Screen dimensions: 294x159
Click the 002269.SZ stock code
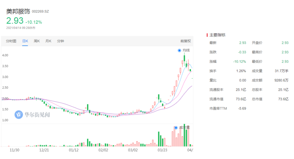coord(40,11)
